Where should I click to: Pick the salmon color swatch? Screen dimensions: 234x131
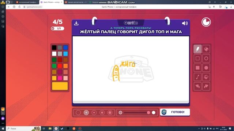[65, 72]
